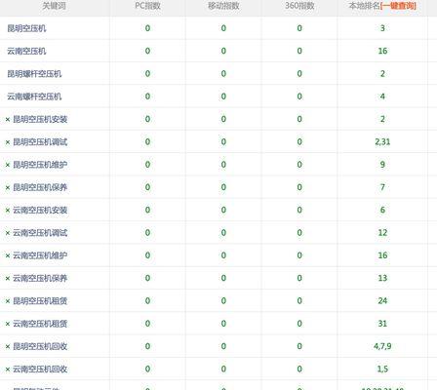Image resolution: width=437 pixels, height=390 pixels.
Task: Delete 昆明空压机维护 using its × icon
Action: [x=8, y=165]
